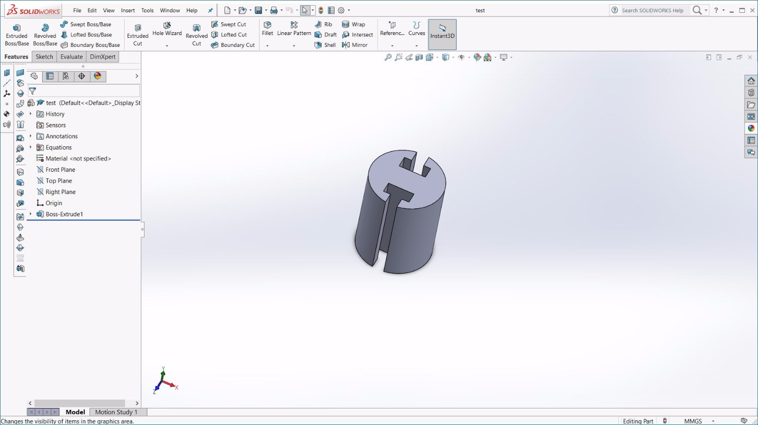Open the Curves dropdown arrow

click(416, 46)
